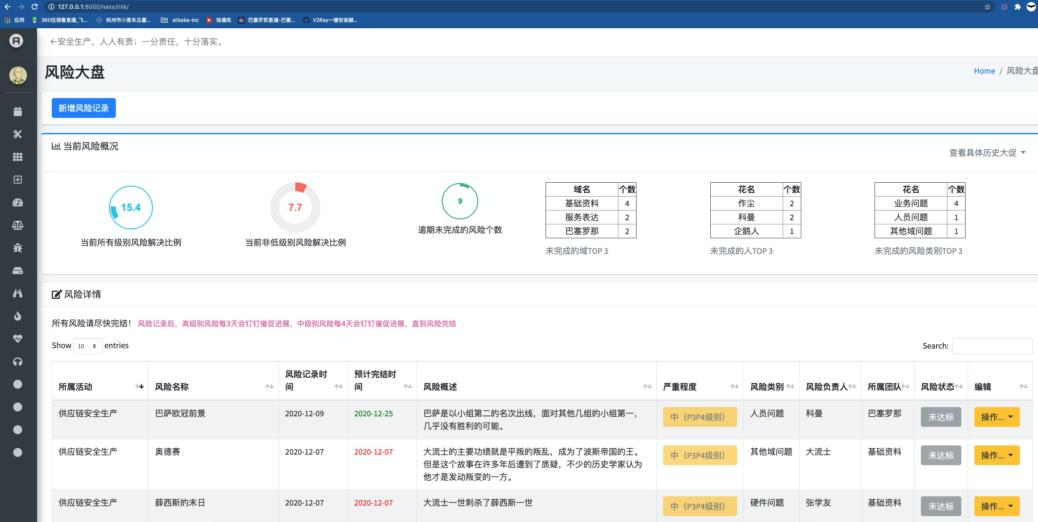Open the heartbeat icon in sidebar
The height and width of the screenshot is (522, 1038).
[x=18, y=339]
